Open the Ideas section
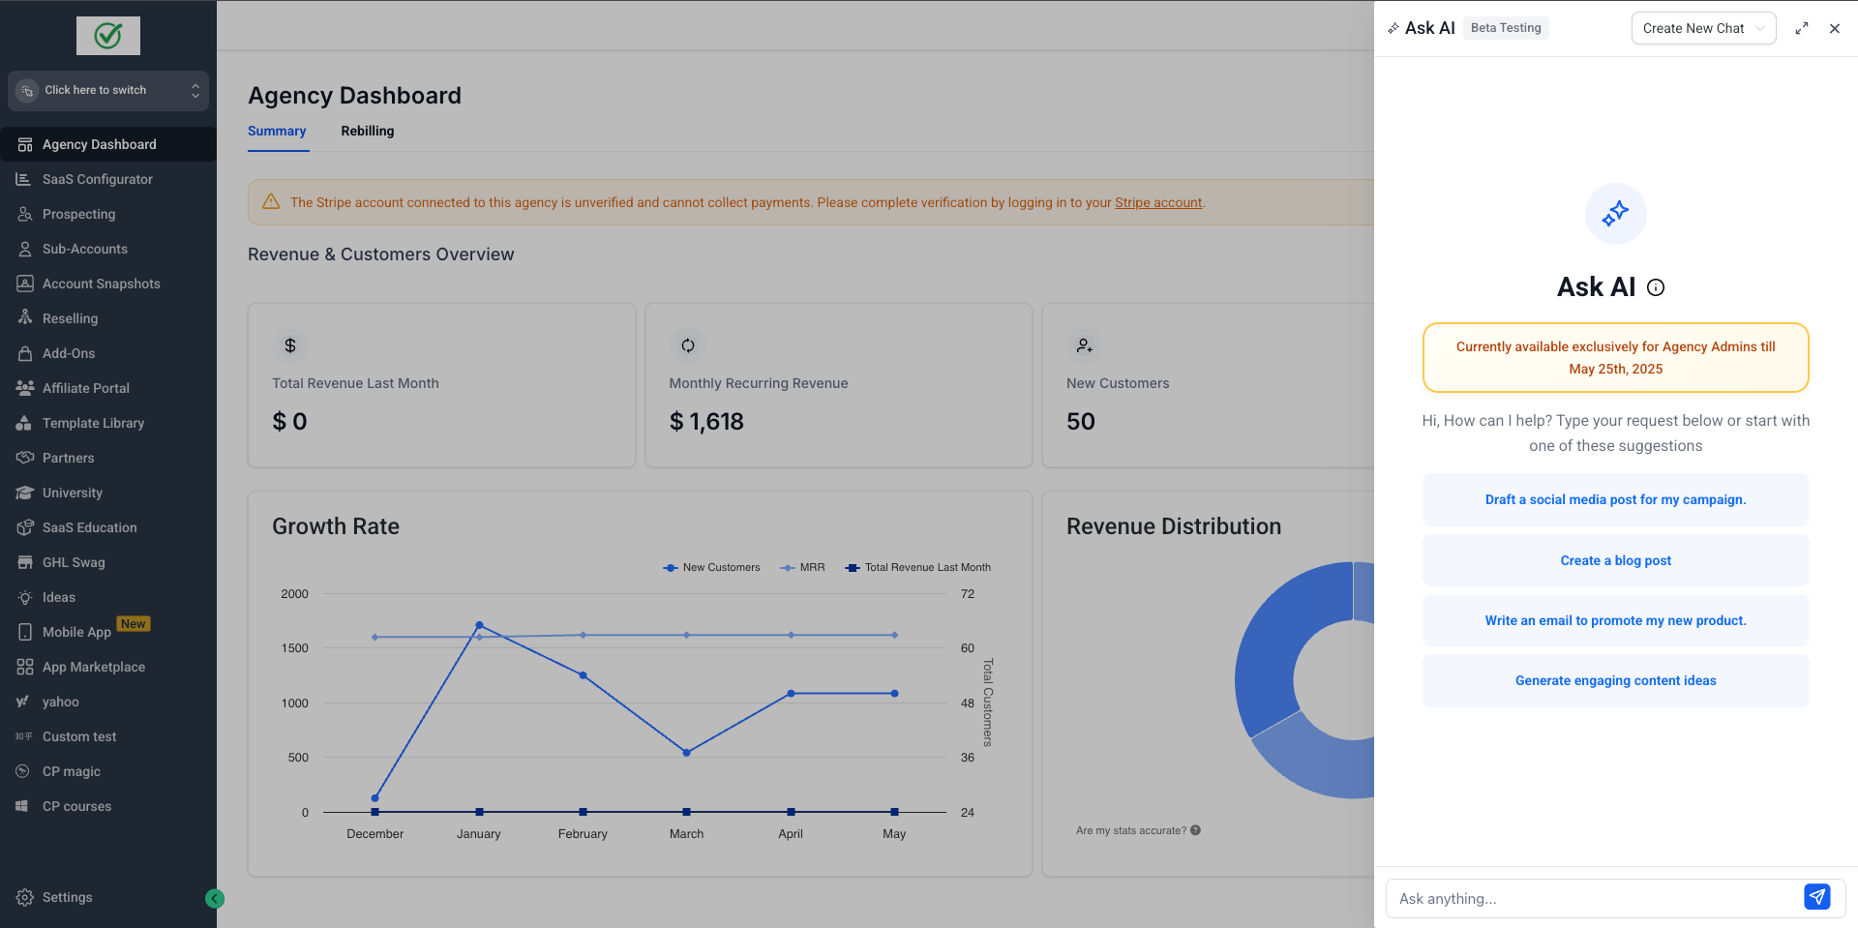The height and width of the screenshot is (928, 1858). point(58,597)
